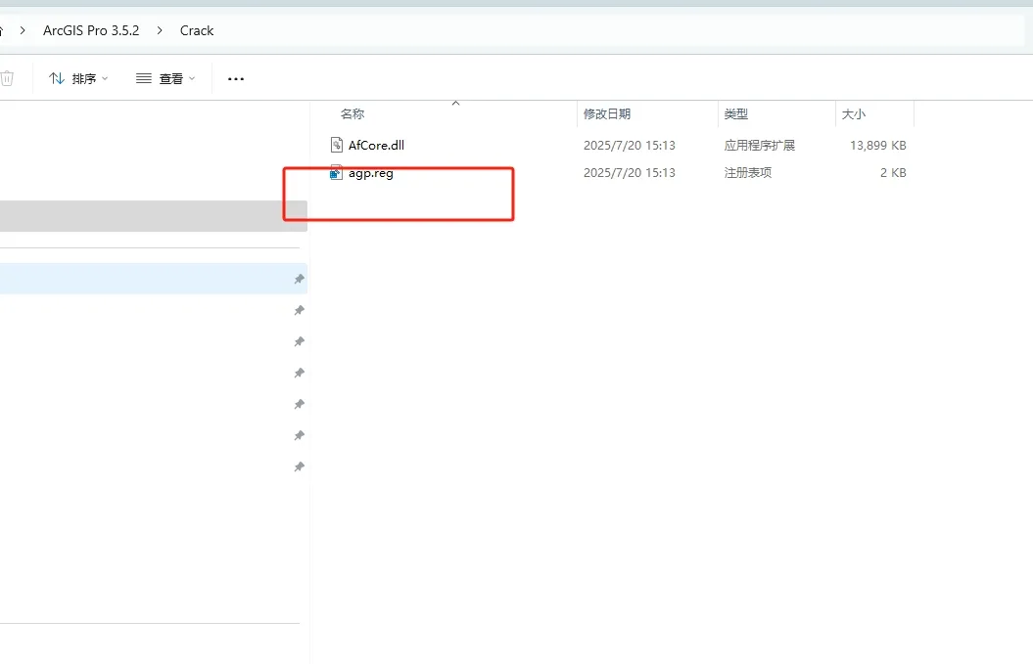Image resolution: width=1033 pixels, height=664 pixels.
Task: Click the AfCore.dll file icon
Action: click(x=337, y=145)
